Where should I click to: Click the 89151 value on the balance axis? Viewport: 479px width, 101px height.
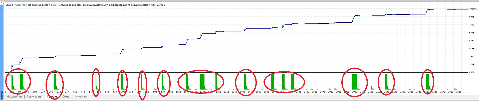click(x=472, y=17)
